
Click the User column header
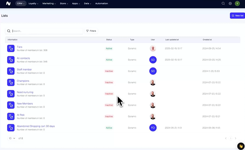point(153,39)
